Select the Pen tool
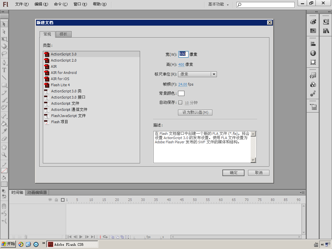332x249 pixels. click(x=4, y=63)
